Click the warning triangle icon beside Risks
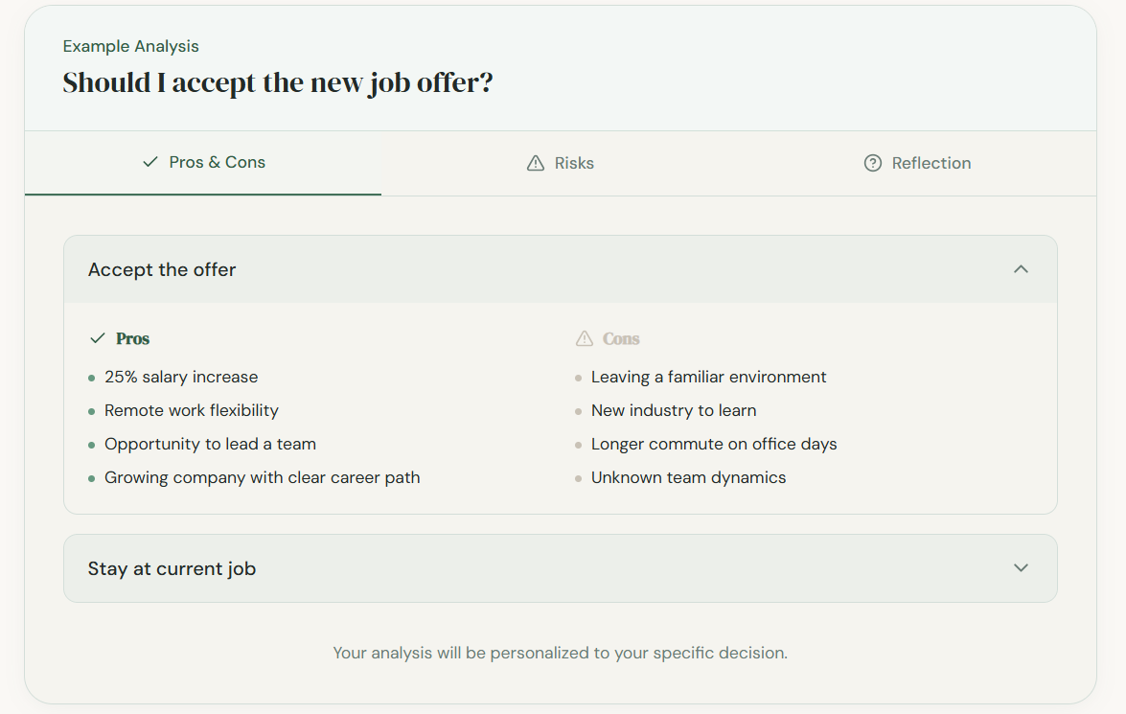1126x714 pixels. tap(534, 162)
